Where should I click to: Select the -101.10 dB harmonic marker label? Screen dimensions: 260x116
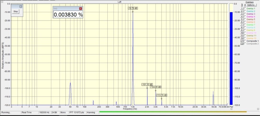[147, 84]
